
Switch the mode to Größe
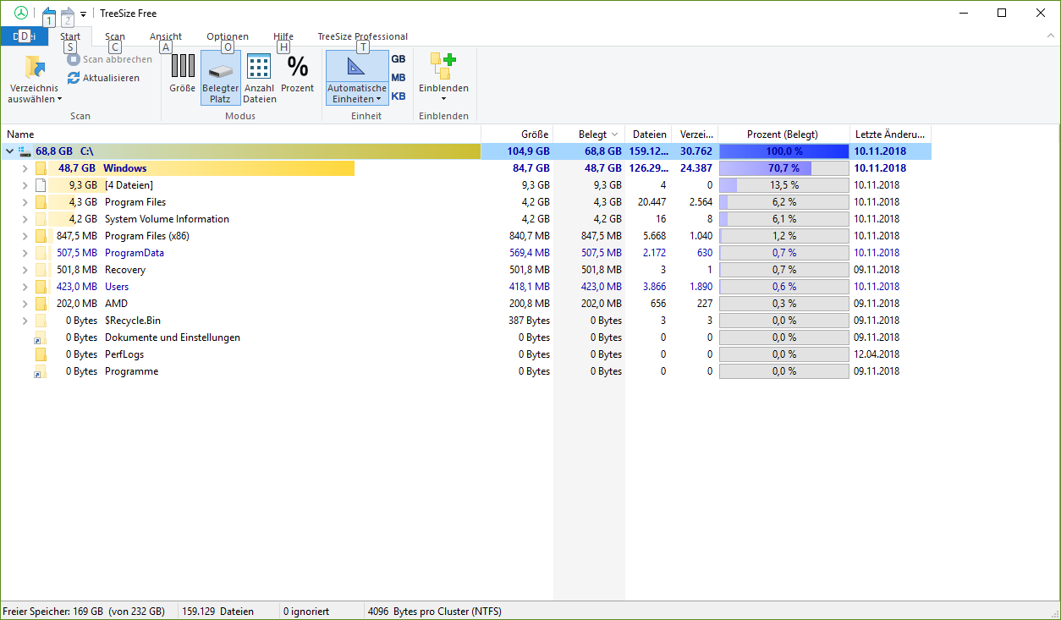coord(183,73)
